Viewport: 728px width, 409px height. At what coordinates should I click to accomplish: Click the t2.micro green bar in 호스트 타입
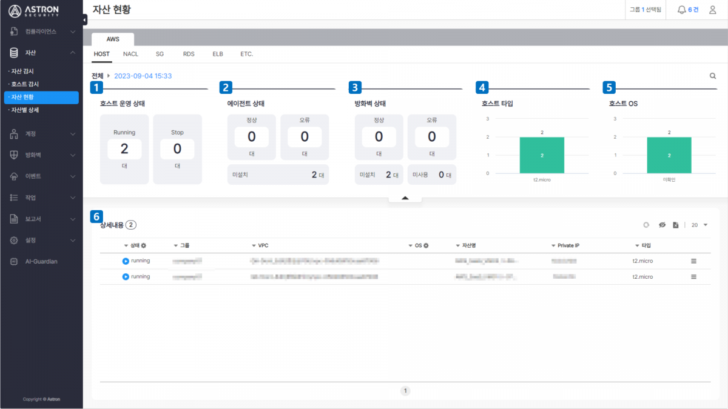pos(542,155)
